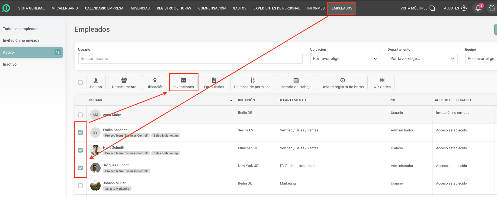Show Invitación no enviada employees

coord(21,40)
